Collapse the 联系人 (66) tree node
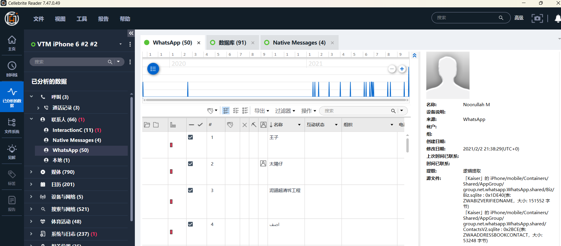This screenshot has width=561, height=246. pyautogui.click(x=31, y=119)
